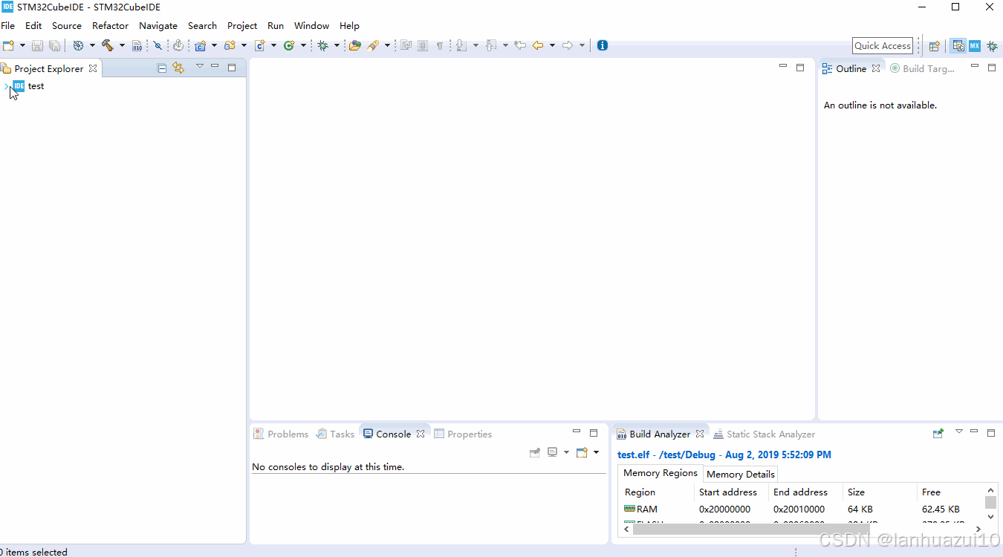The image size is (1003, 557).
Task: Toggle Link with Editor in Project Explorer
Action: click(178, 68)
